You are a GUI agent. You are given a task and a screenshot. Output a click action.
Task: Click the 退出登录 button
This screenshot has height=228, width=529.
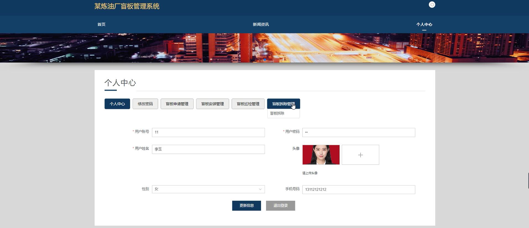coord(280,206)
